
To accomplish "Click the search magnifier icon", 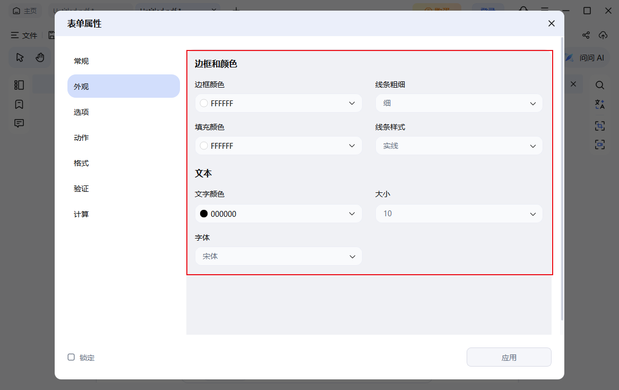I will coord(600,85).
